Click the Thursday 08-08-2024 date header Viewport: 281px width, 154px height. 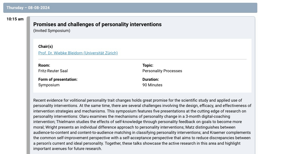coord(28,8)
